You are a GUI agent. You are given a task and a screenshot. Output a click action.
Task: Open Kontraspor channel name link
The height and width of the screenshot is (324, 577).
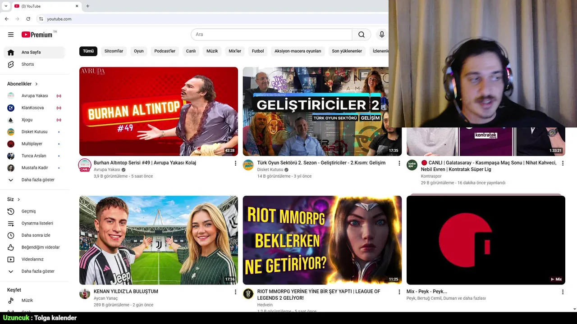(431, 176)
